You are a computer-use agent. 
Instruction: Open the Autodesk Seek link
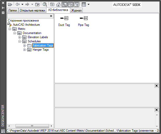click(127, 5)
